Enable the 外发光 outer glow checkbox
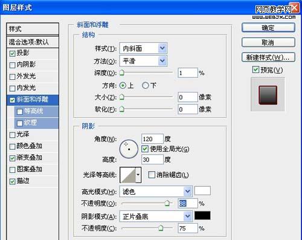The width and height of the screenshot is (302, 240). click(x=12, y=77)
